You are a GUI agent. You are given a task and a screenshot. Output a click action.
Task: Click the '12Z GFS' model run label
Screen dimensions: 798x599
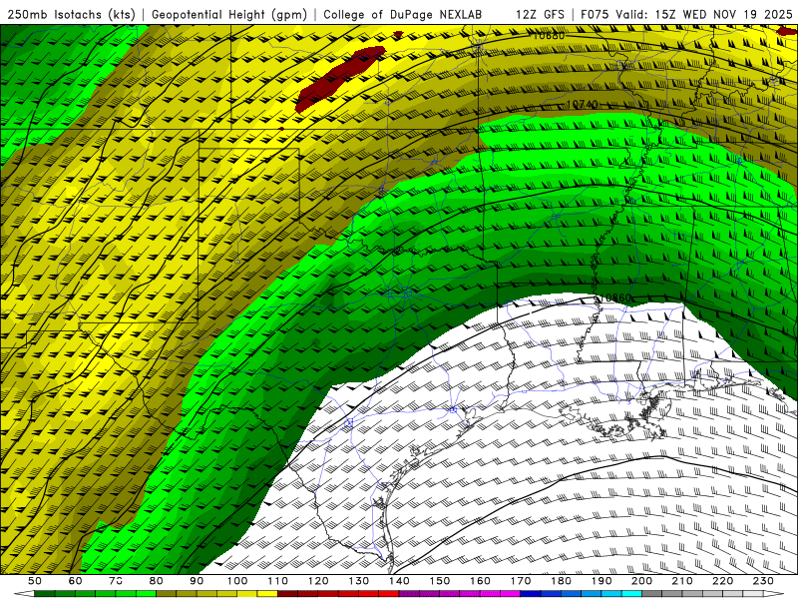point(540,15)
